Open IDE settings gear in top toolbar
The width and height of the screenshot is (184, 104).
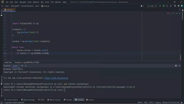tap(179, 6)
